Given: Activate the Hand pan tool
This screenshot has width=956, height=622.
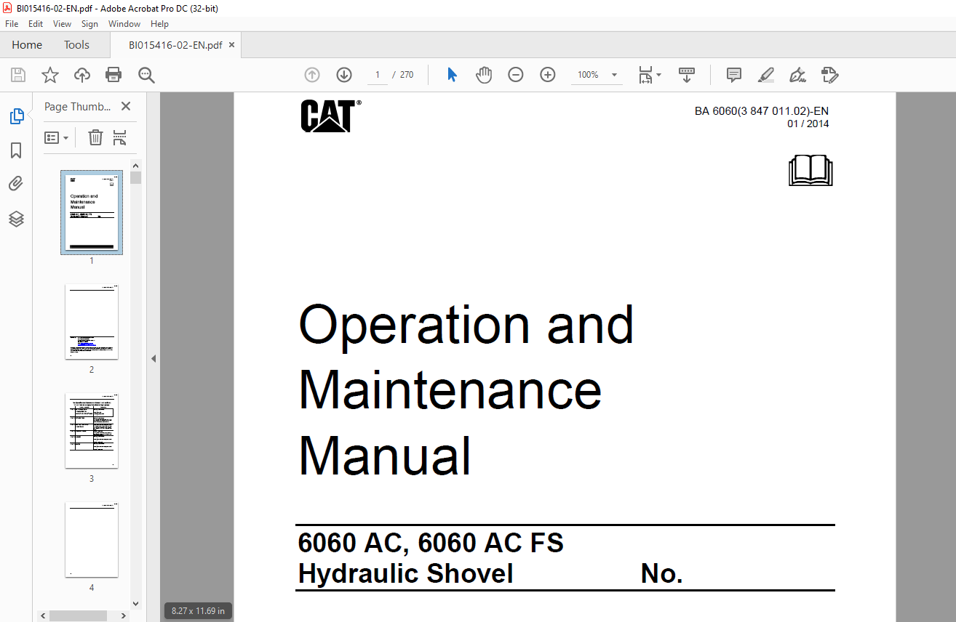Looking at the screenshot, I should [x=484, y=75].
